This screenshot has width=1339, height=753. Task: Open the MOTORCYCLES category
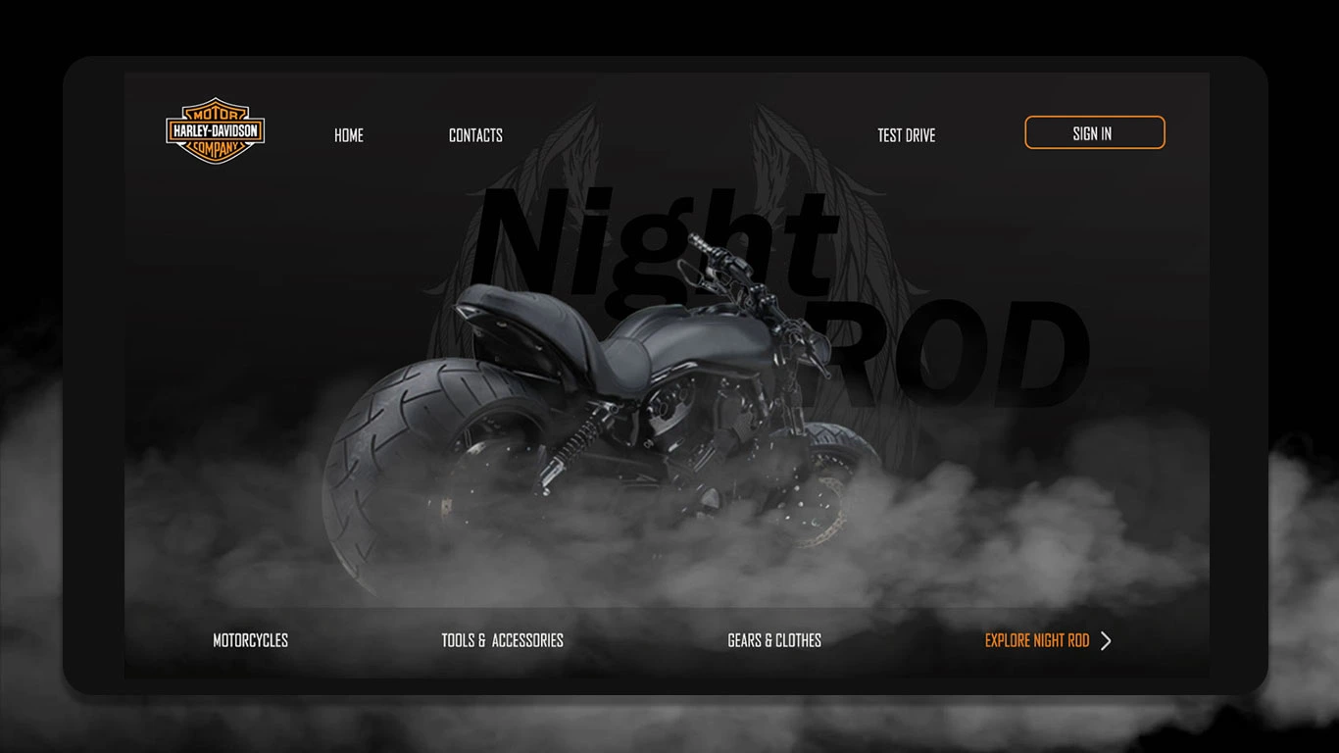[251, 640]
